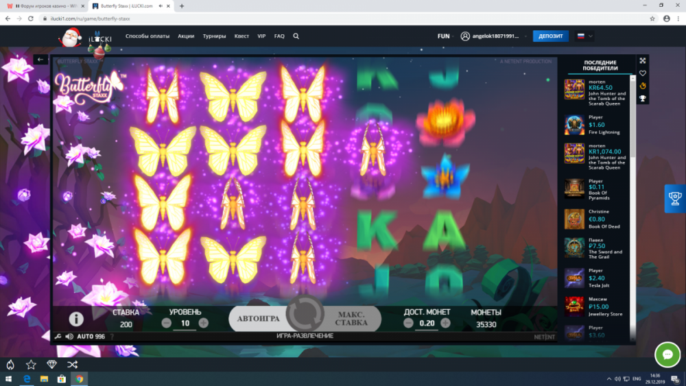The height and width of the screenshot is (386, 686).
Task: Click the ДЕПОЗИТ button
Action: (x=550, y=36)
